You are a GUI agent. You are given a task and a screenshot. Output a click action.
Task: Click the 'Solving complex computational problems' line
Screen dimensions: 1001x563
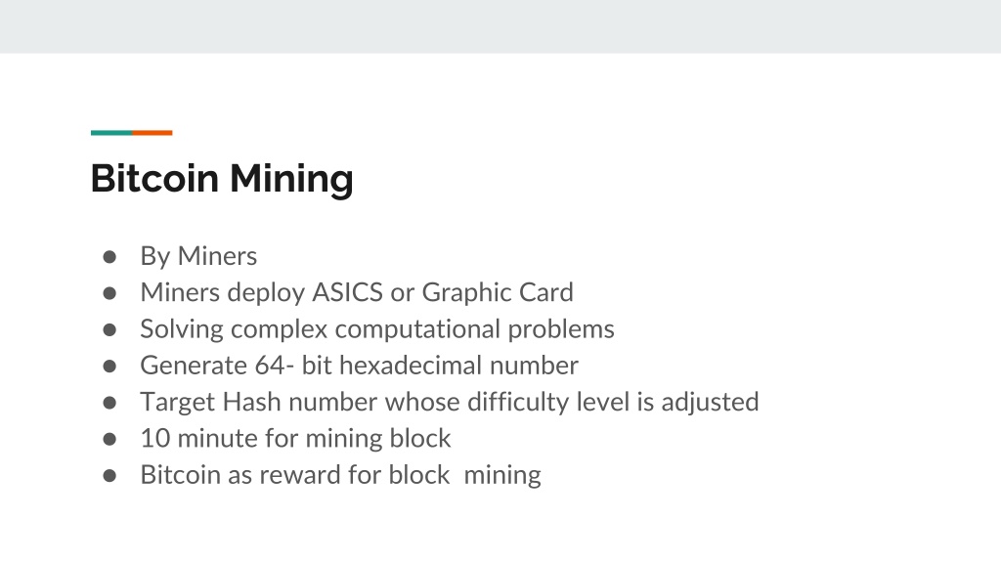[x=377, y=330]
